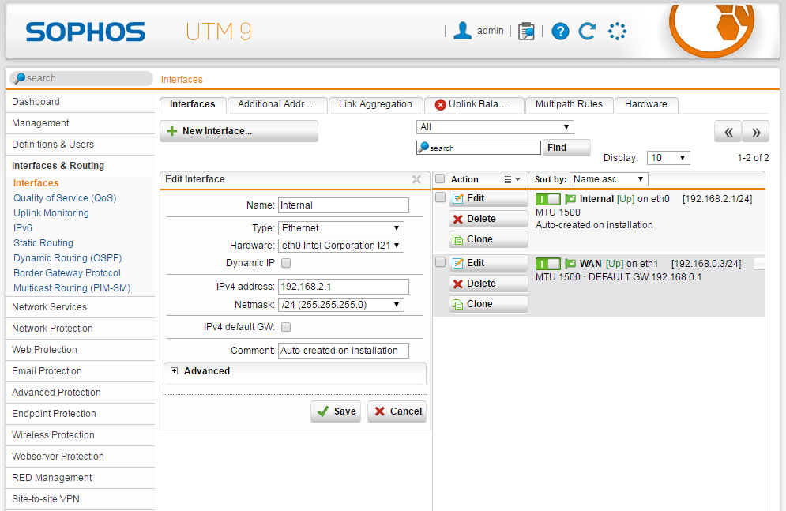The width and height of the screenshot is (786, 511).
Task: Go to previous page of interfaces
Action: [x=728, y=132]
